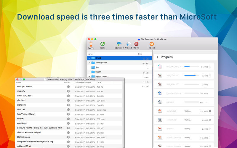Select the Health folder row

[120, 72]
